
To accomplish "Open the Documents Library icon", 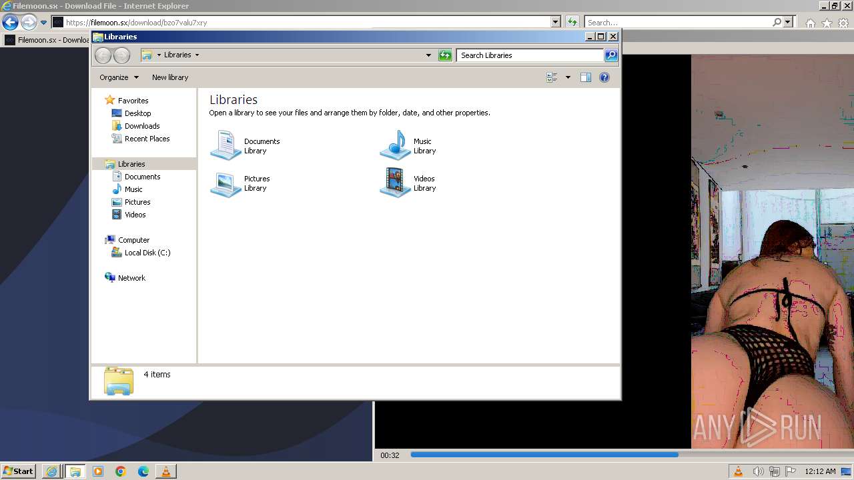I will (226, 146).
